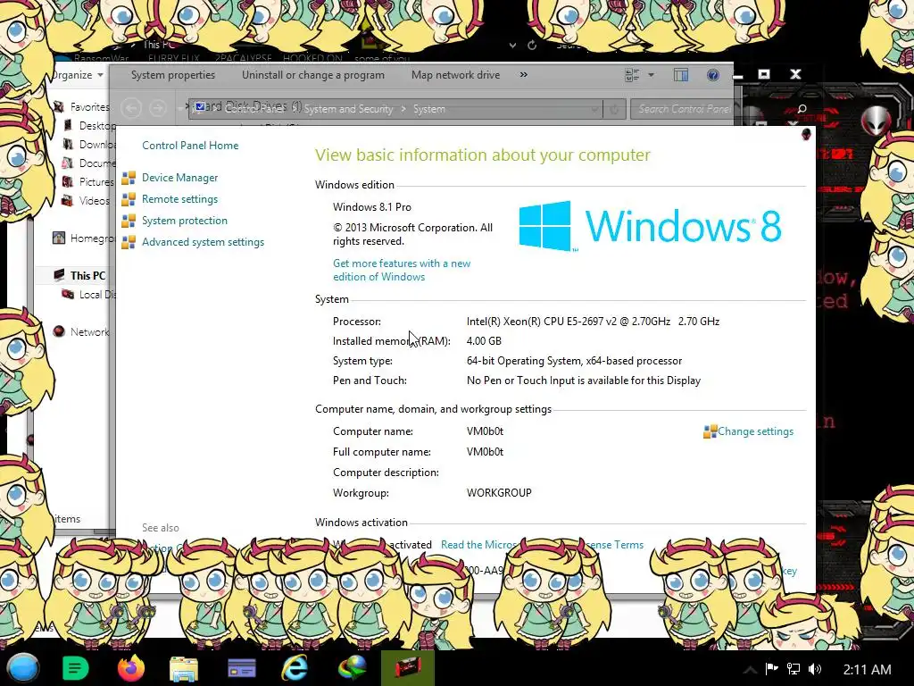Select Documents in navigation pane
Screen dimensions: 914x686
[x=89, y=163]
